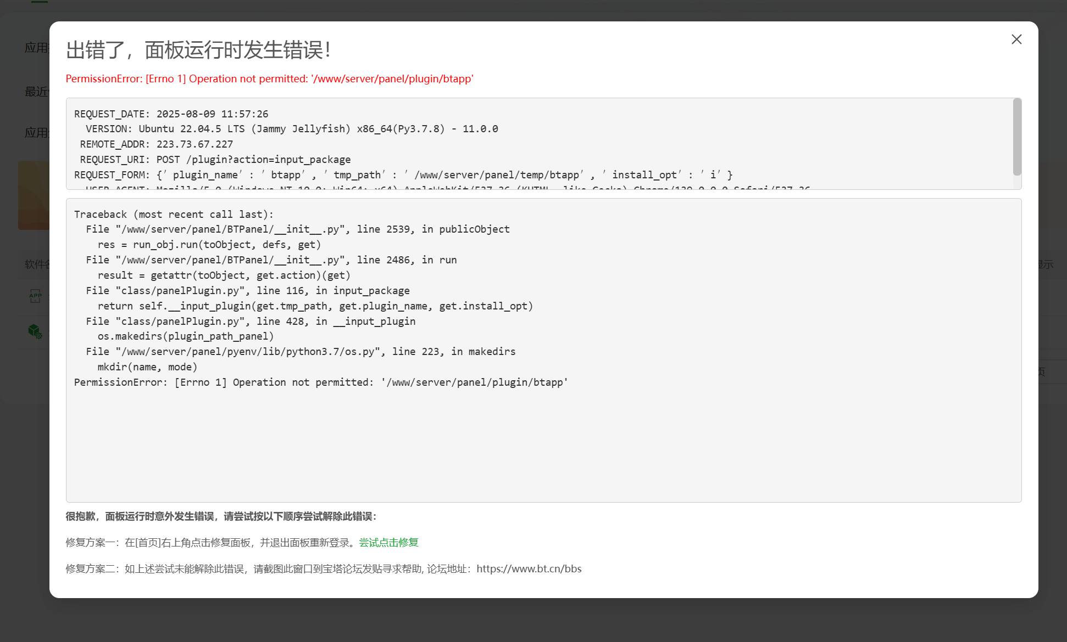Viewport: 1067px width, 642px height.
Task: Click the REQUEST_FORM plugin_name line
Action: click(x=403, y=175)
